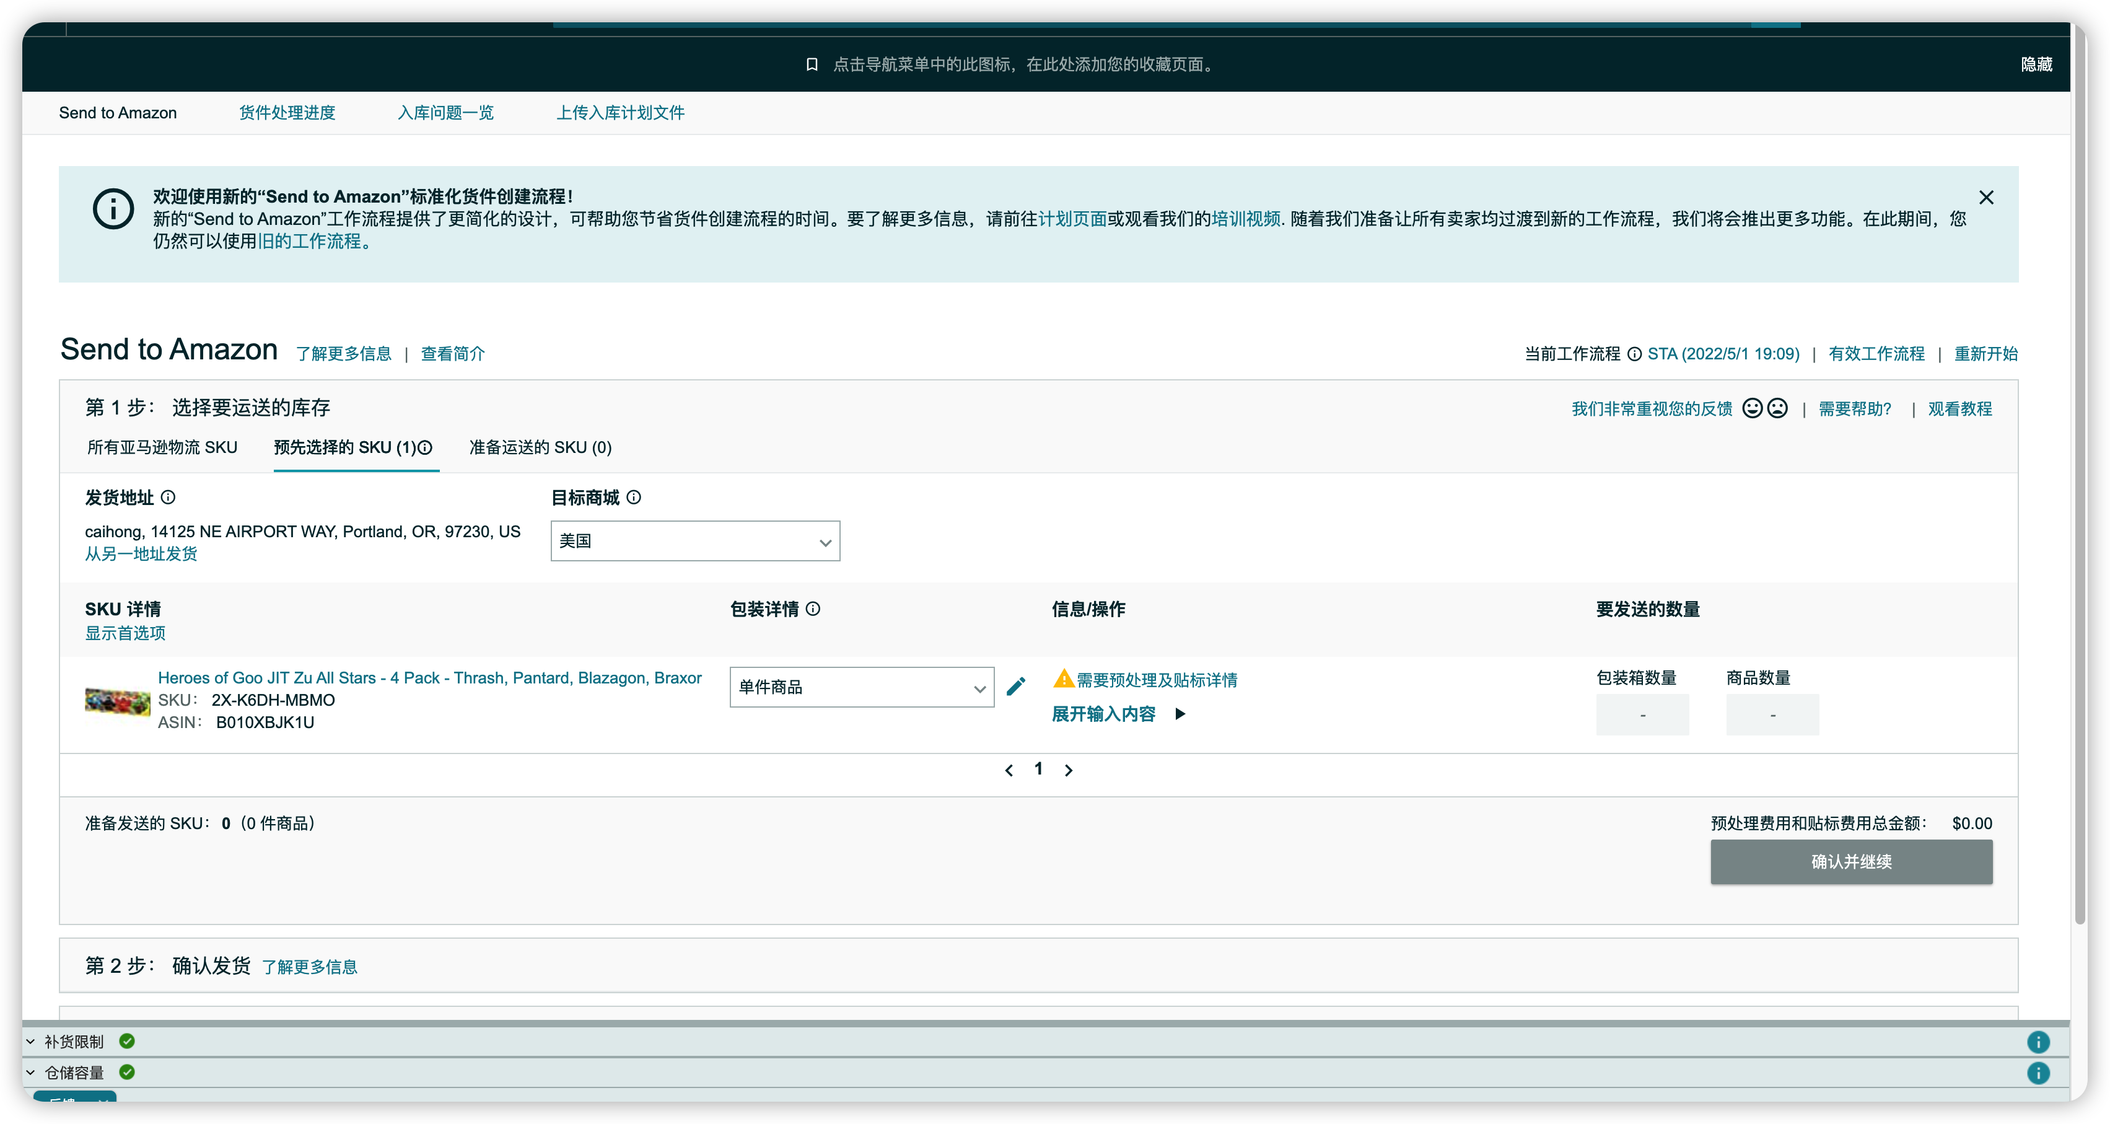
Task: Click the bookmark icon in the top banner
Action: click(x=812, y=64)
